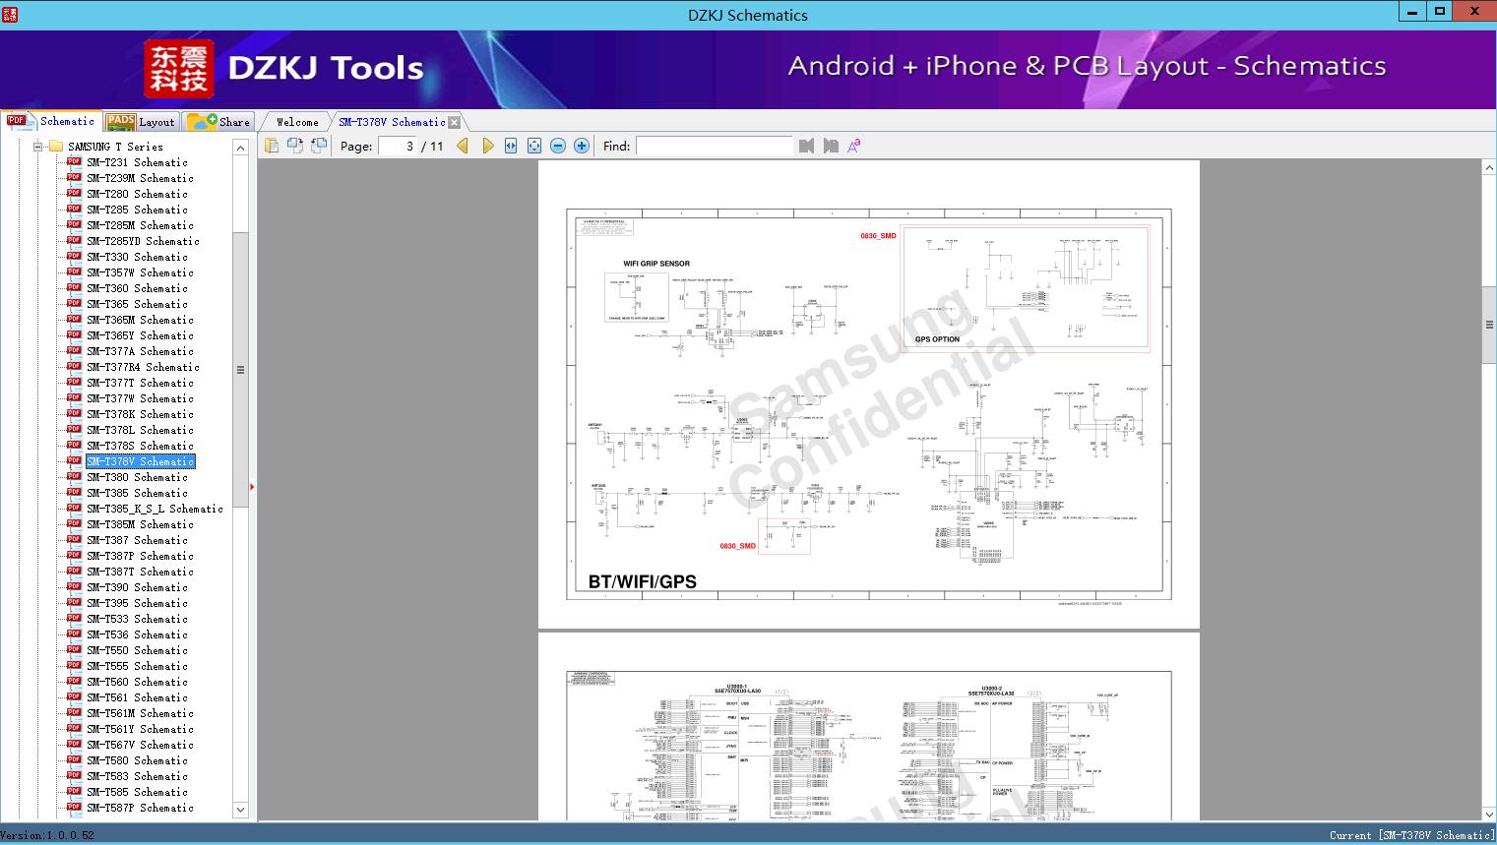The height and width of the screenshot is (845, 1497).
Task: Click the PDF icon beside SM-T585 Schematic
Action: coord(74,791)
